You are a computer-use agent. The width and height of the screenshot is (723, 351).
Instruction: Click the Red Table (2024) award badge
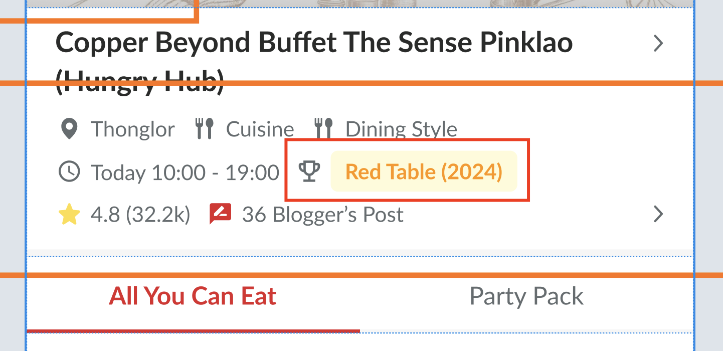[x=424, y=171]
